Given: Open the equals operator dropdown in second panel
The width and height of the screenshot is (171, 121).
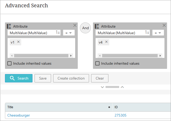Looking at the screenshot, I should [158, 33].
